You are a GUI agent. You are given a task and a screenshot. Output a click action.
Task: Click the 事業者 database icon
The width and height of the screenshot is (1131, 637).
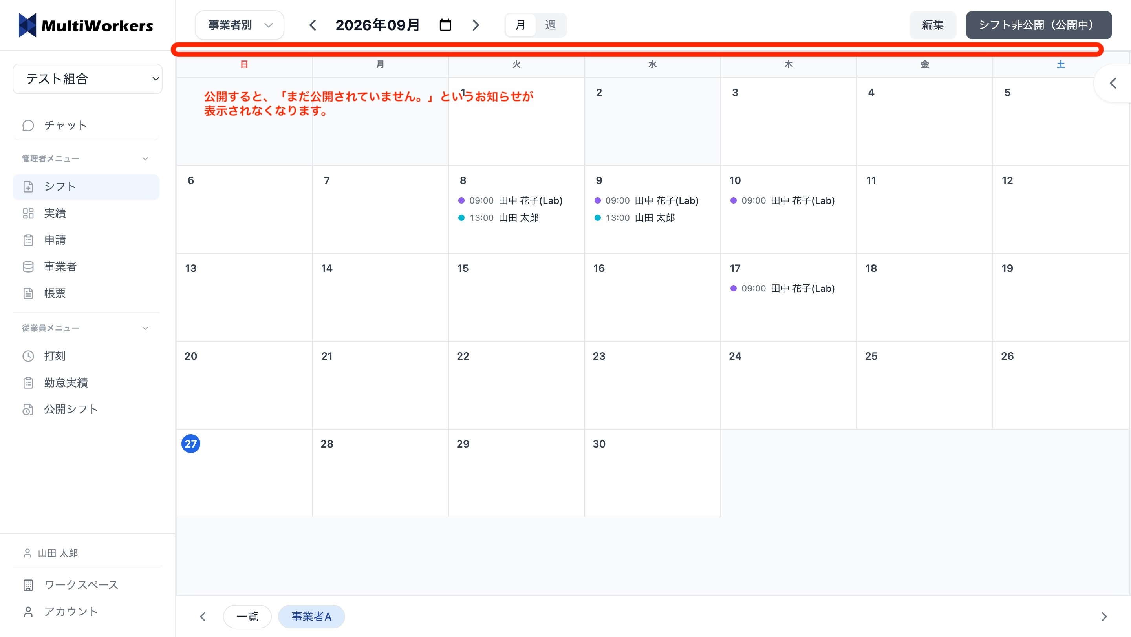coord(28,267)
